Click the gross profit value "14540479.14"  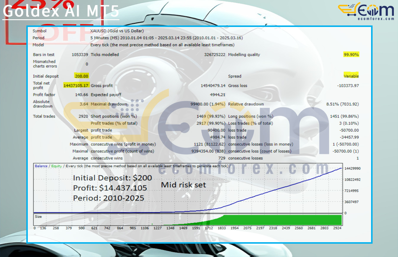(213, 86)
